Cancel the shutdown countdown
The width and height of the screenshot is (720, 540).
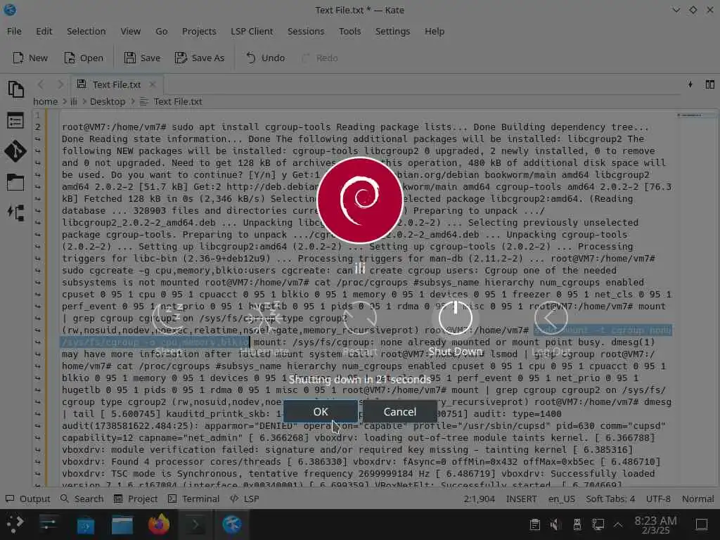[399, 411]
